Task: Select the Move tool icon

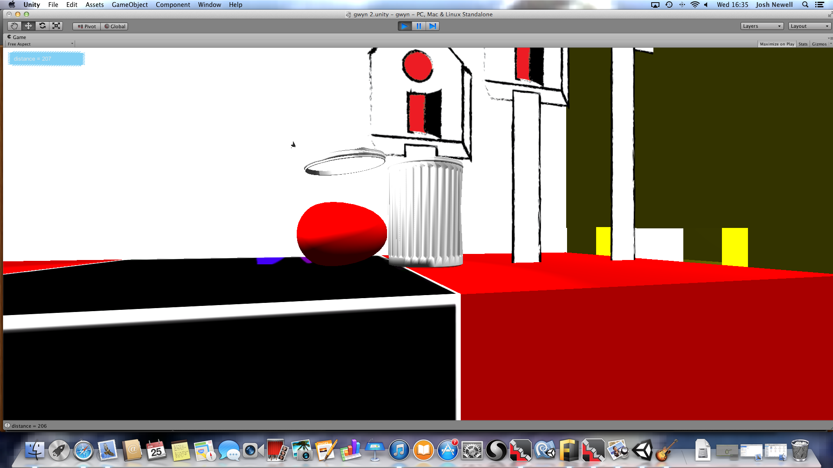Action: (x=28, y=26)
